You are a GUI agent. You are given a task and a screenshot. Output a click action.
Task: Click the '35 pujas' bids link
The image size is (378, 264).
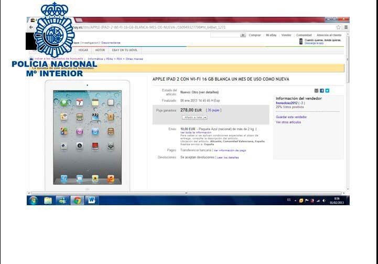(x=214, y=110)
